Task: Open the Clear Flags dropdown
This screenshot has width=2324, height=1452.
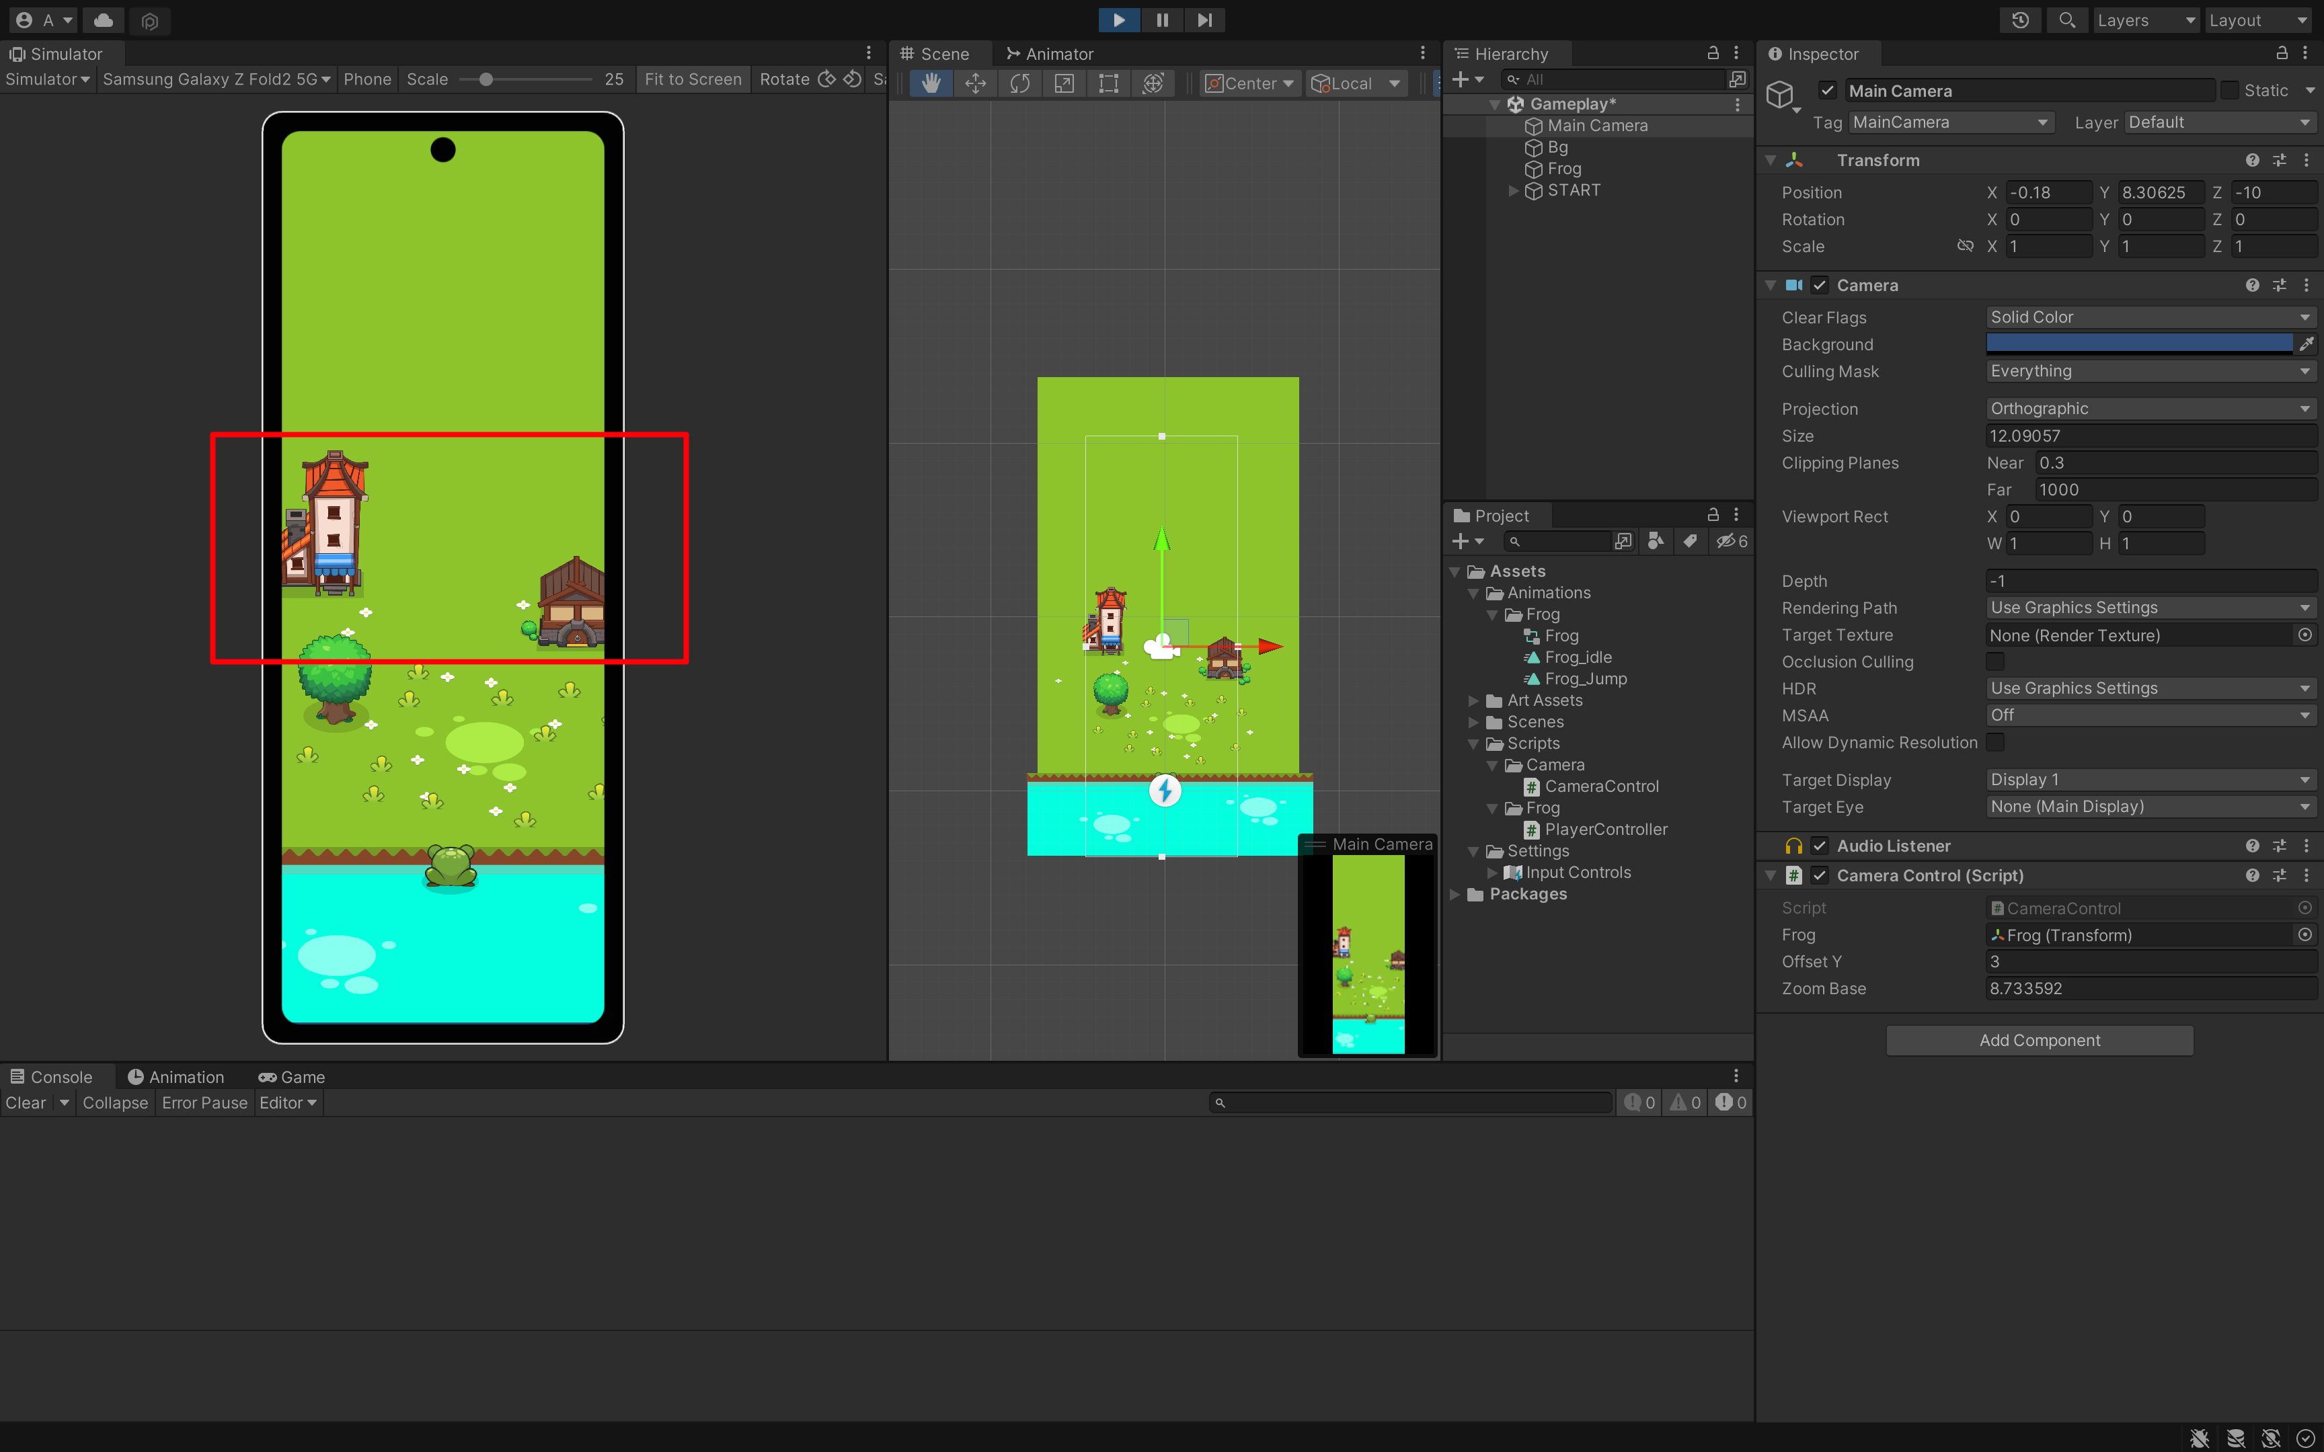Action: tap(2151, 317)
